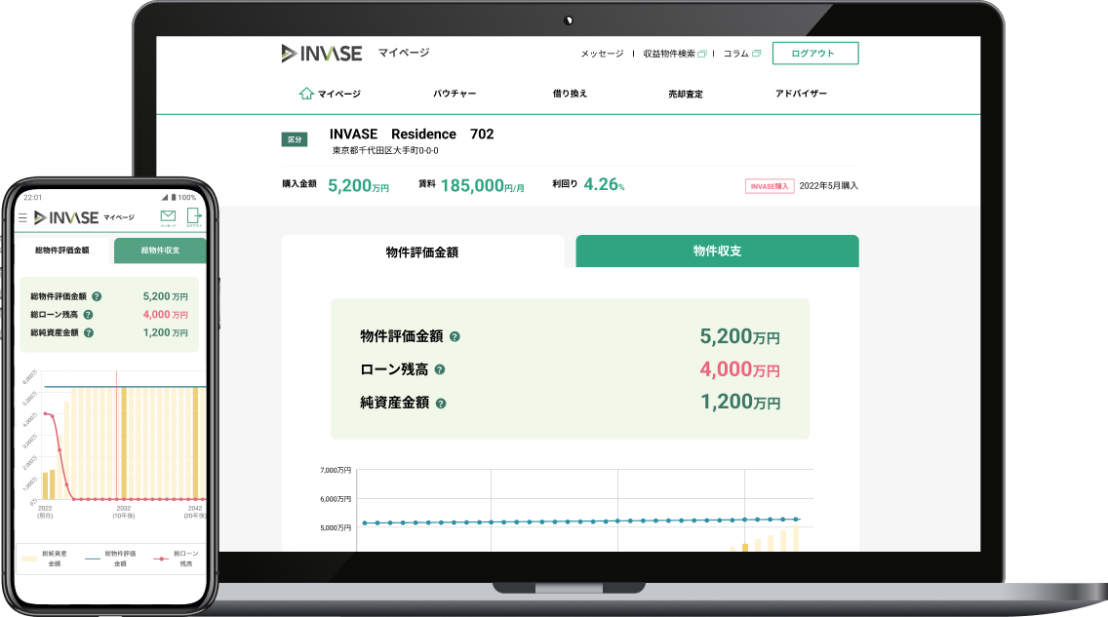The height and width of the screenshot is (617, 1108).
Task: Click the INVASE logo on the phone screen
Action: click(x=68, y=216)
